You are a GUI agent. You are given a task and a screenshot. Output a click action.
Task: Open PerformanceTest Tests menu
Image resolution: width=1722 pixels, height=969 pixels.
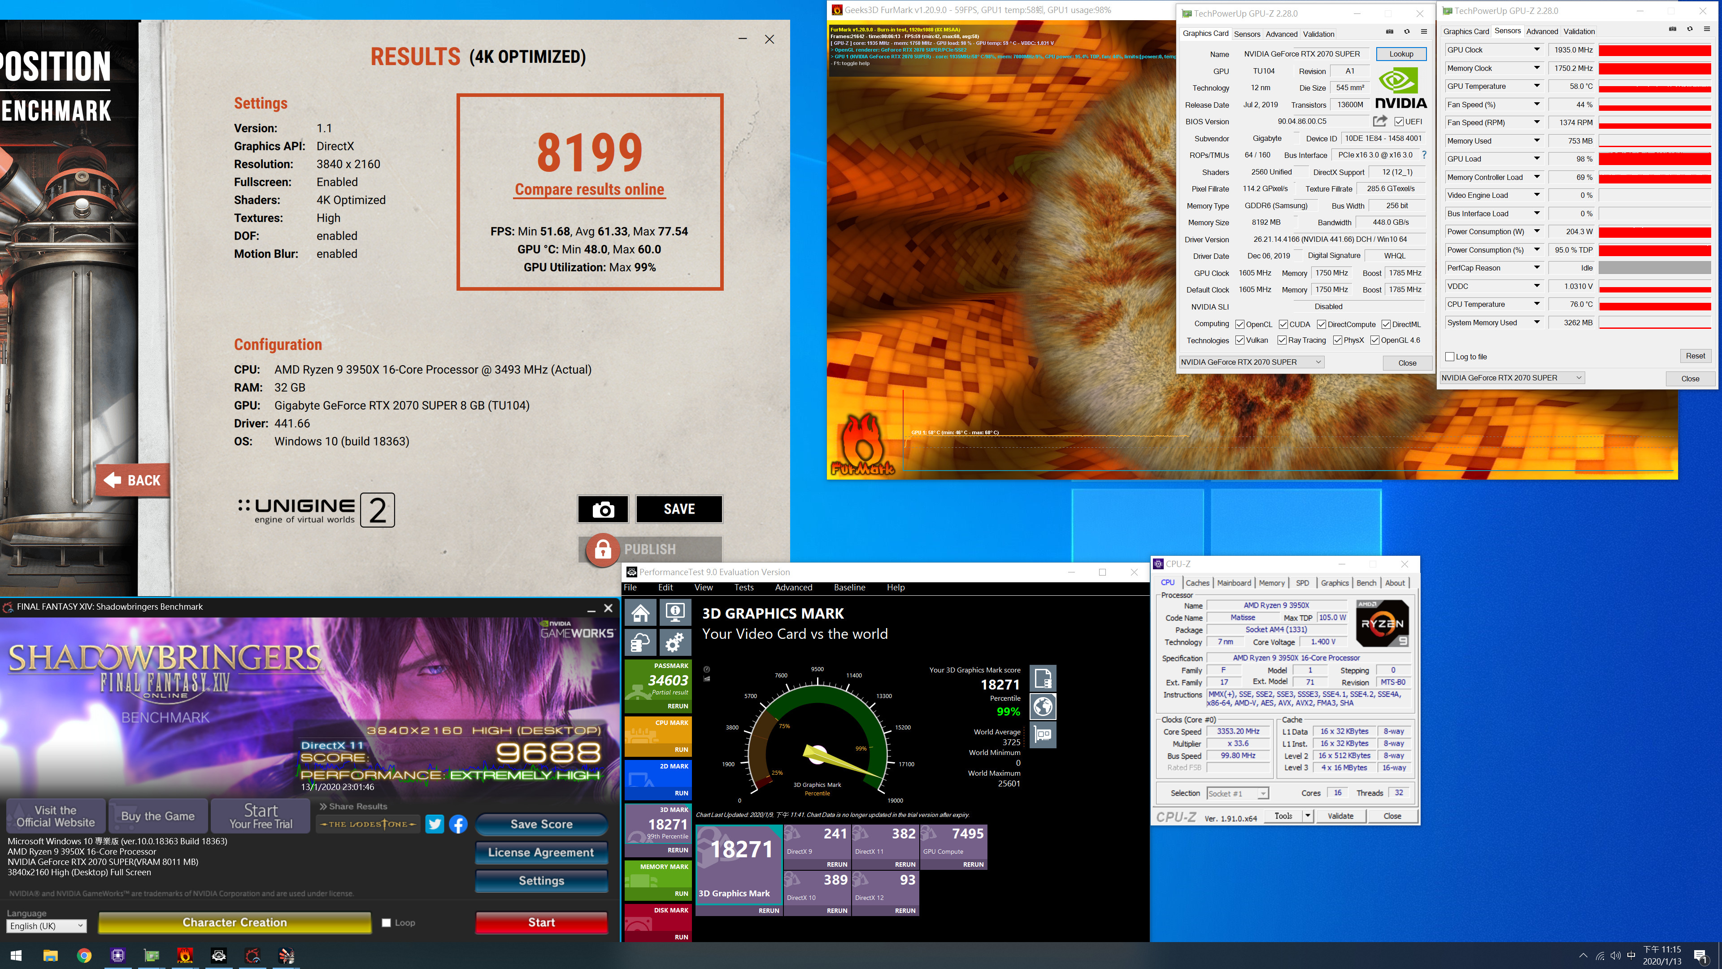(x=744, y=587)
